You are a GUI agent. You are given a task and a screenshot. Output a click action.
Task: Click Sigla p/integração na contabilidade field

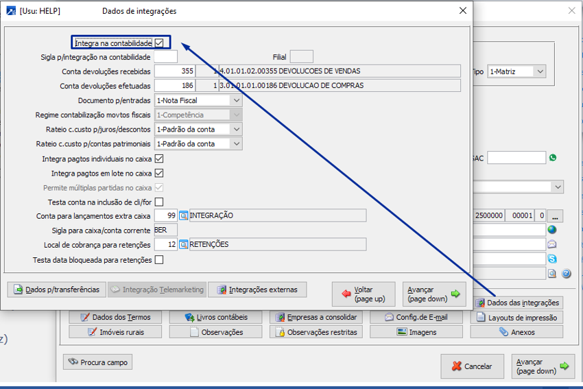point(166,57)
